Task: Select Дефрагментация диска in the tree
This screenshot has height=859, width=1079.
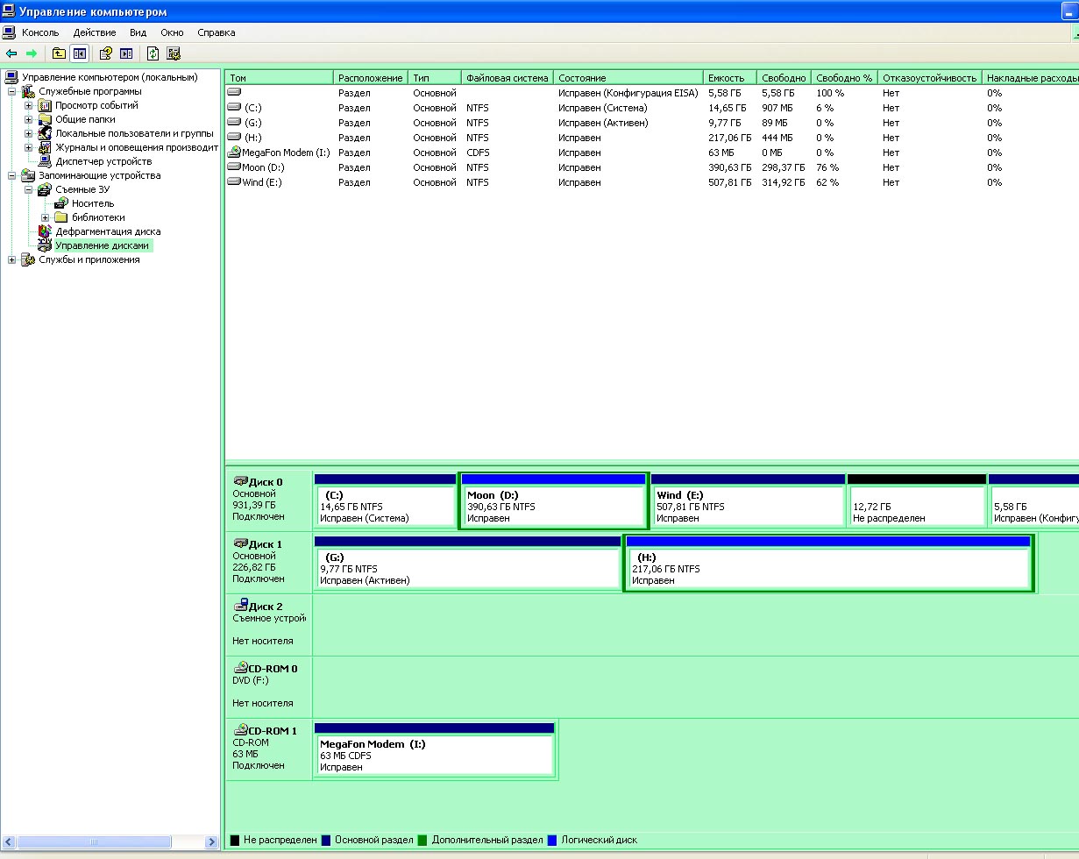Action: point(107,231)
